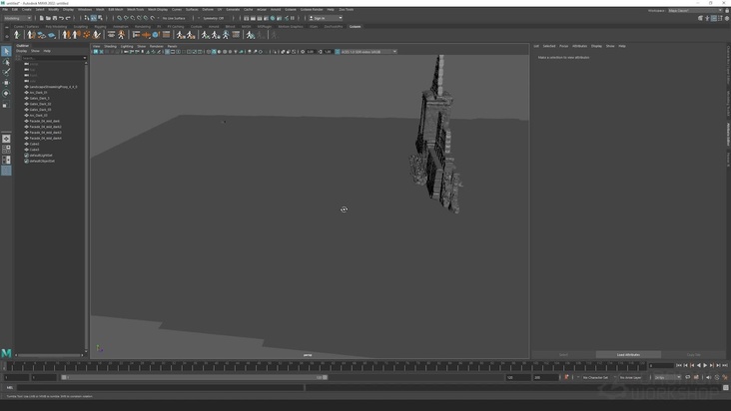Toggle viewport select camera icon
731x411 pixels.
(96, 52)
